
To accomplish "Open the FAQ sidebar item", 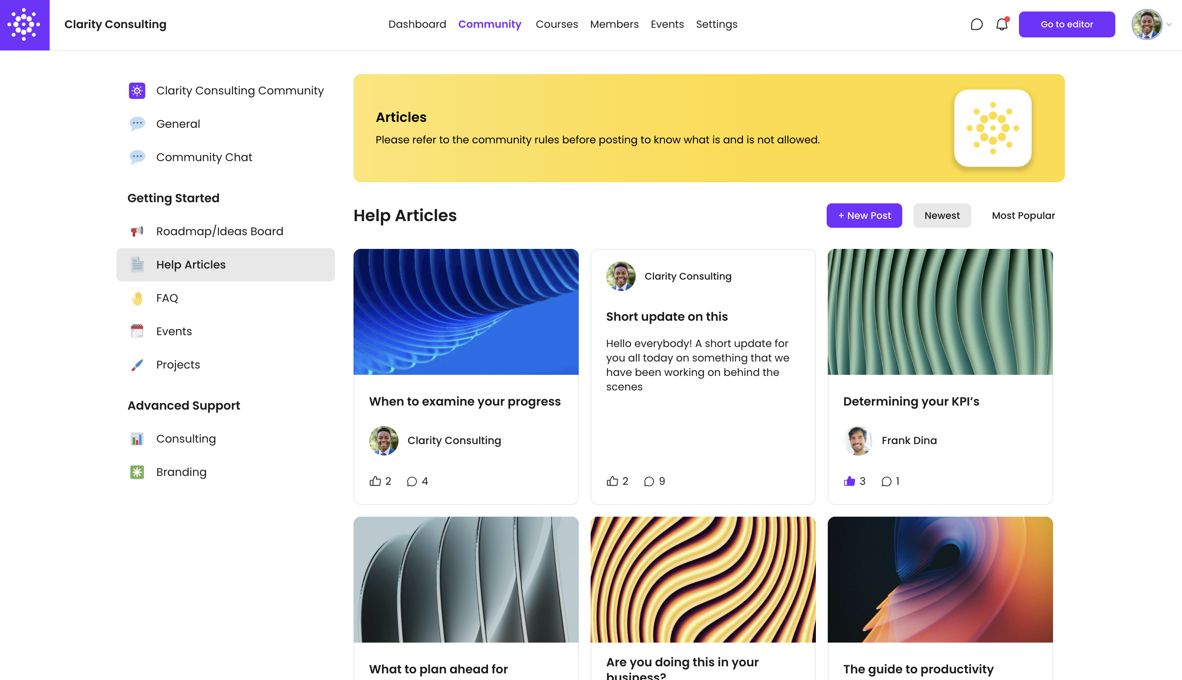I will (167, 298).
